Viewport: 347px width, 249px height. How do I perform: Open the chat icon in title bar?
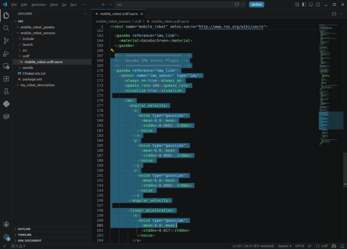237,4
